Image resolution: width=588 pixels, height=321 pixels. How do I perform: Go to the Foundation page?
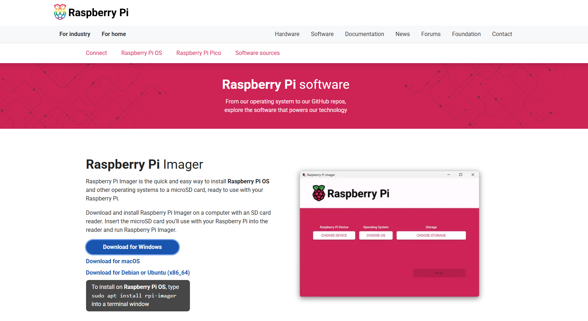[466, 34]
